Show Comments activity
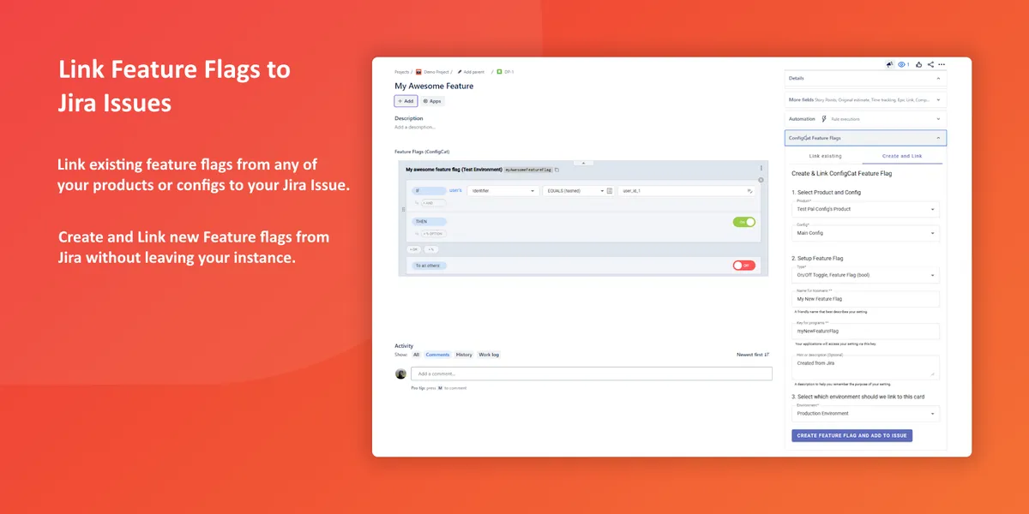The width and height of the screenshot is (1029, 514). (437, 355)
